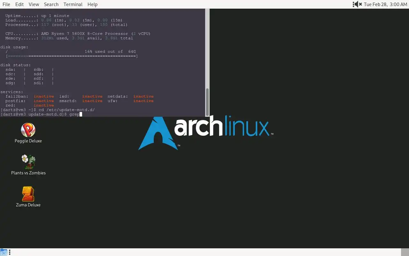Image resolution: width=409 pixels, height=256 pixels.
Task: Open the Terminal menu
Action: (73, 4)
